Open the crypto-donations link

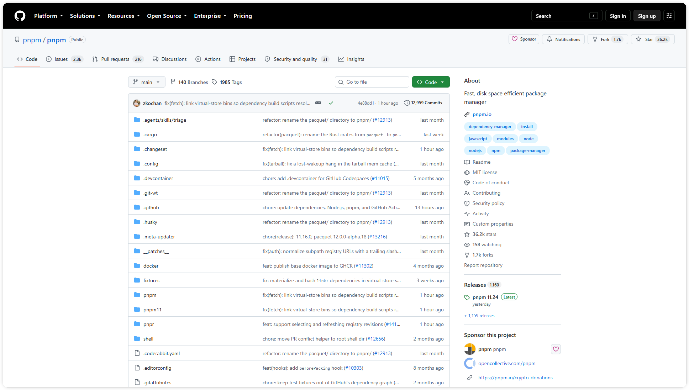coord(515,378)
